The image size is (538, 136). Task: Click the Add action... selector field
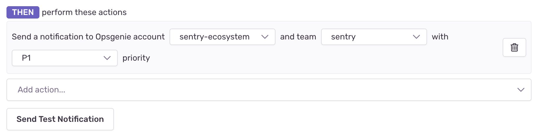pos(265,90)
